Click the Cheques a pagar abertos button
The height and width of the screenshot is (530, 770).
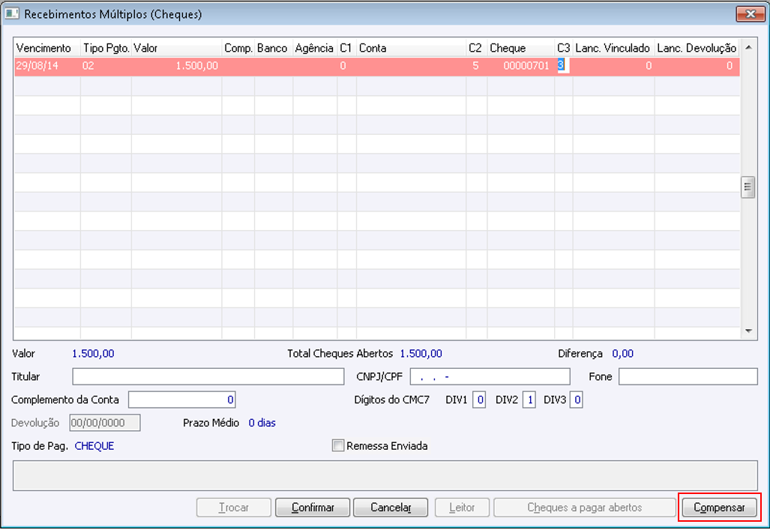pyautogui.click(x=584, y=508)
